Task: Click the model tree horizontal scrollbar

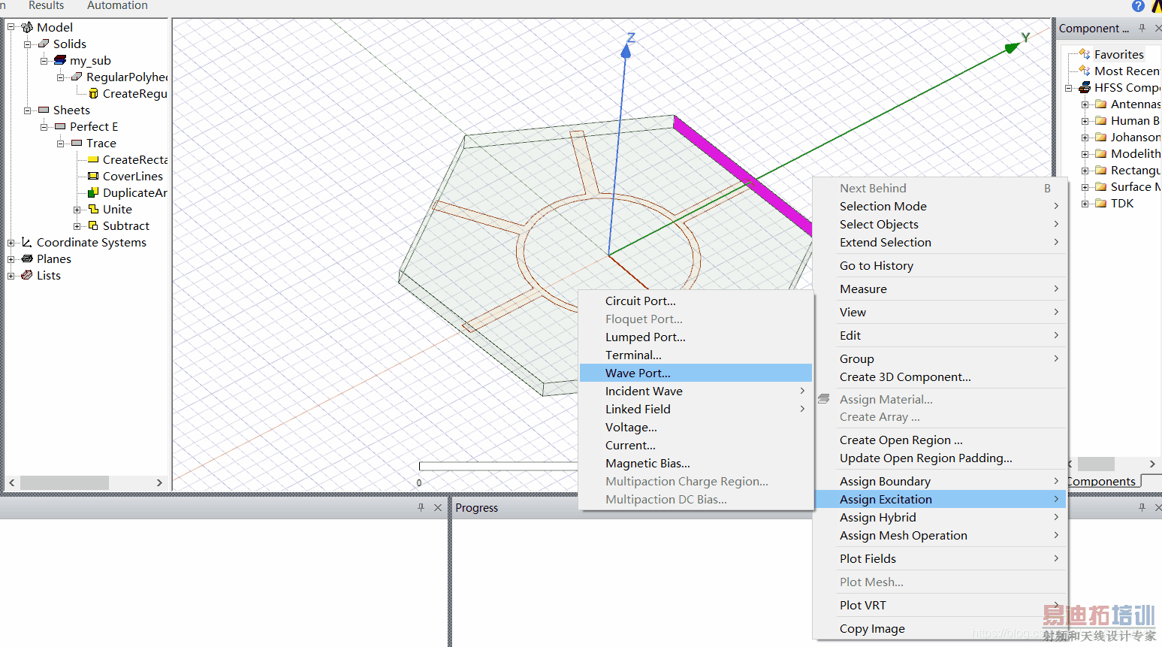Action: click(x=65, y=482)
